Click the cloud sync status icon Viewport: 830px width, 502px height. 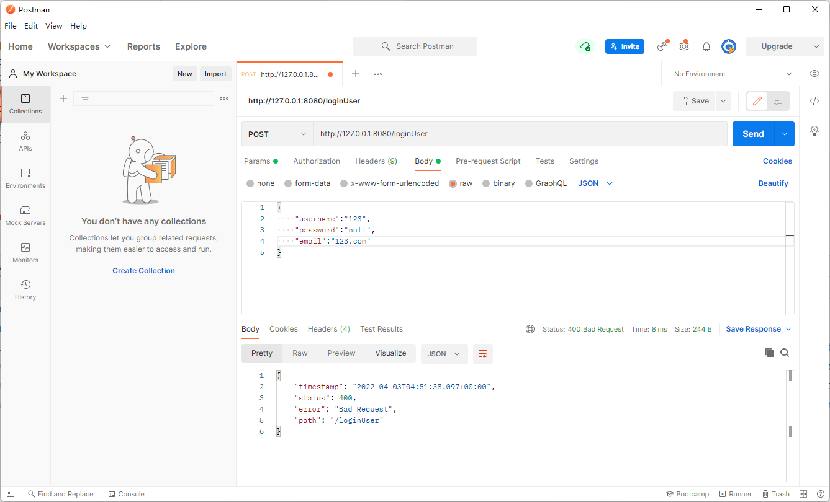point(585,46)
